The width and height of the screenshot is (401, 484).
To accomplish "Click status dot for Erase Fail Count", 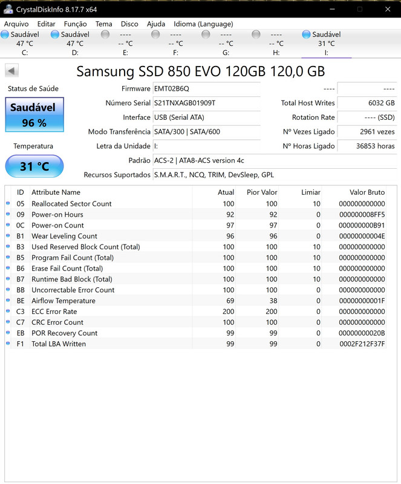I will 8,268.
